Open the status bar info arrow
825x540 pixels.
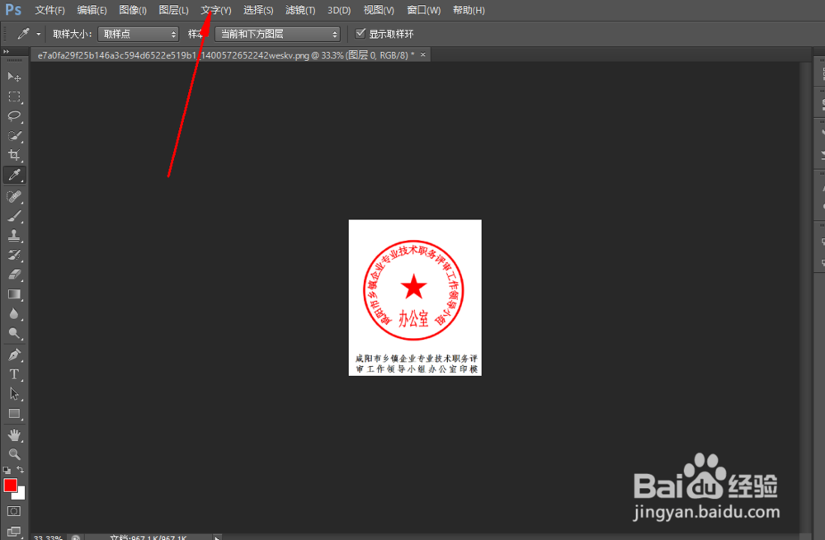[216, 538]
